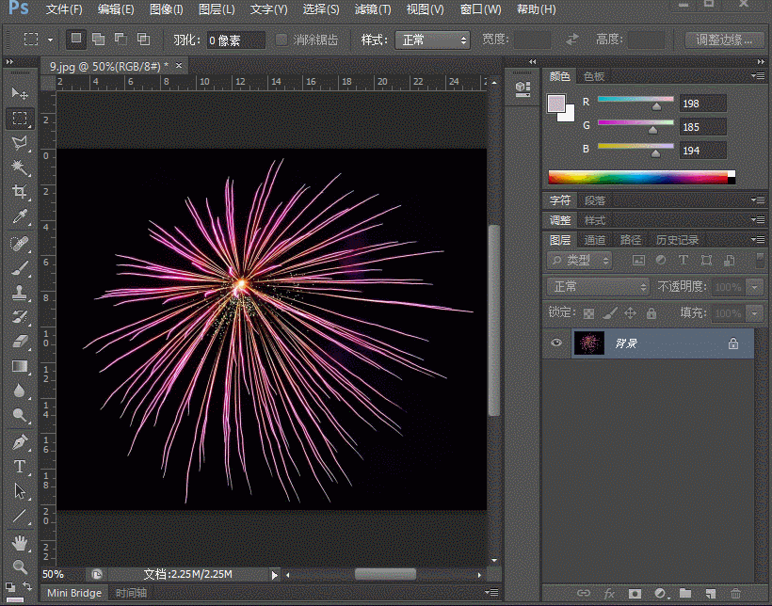The height and width of the screenshot is (606, 772).
Task: Select the Magic Wand tool
Action: [x=19, y=167]
